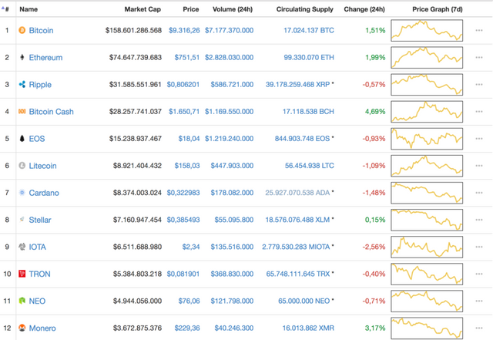
Task: Click the Bitcoin coin logo icon
Action: (22, 30)
